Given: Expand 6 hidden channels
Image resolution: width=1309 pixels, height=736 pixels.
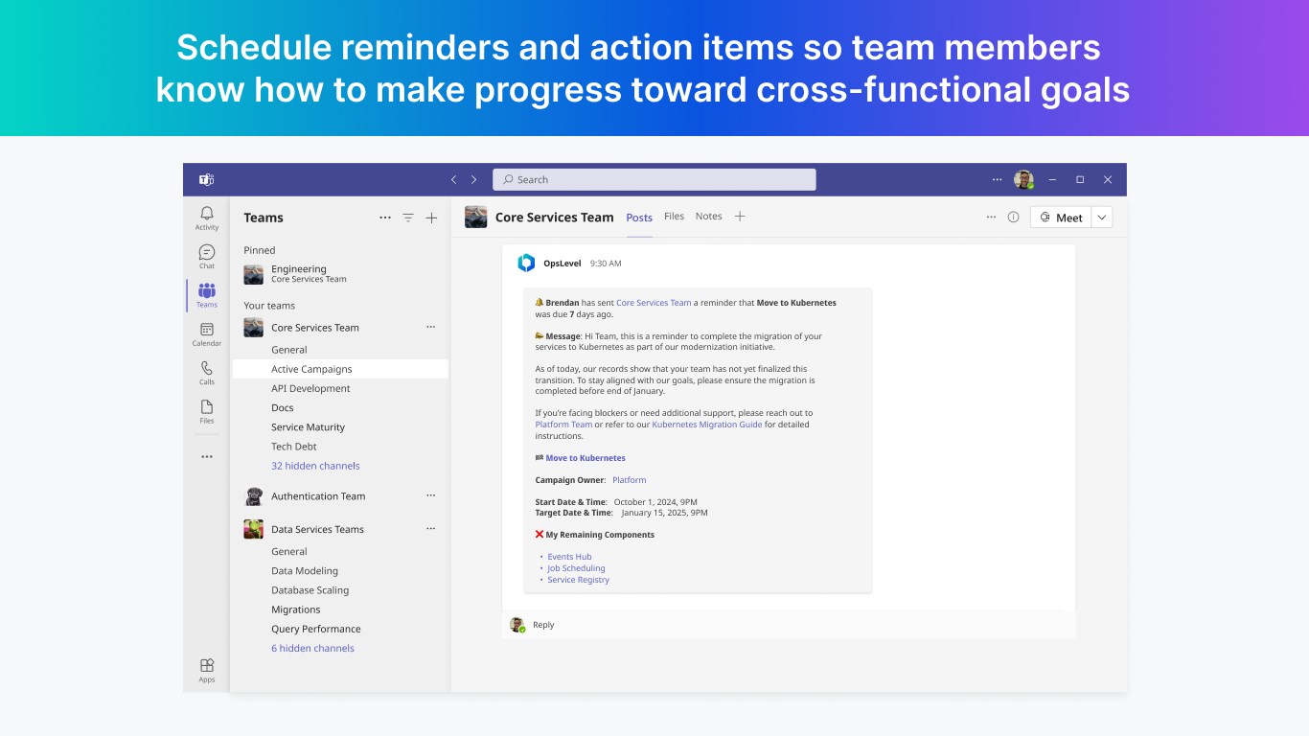Looking at the screenshot, I should click(312, 649).
